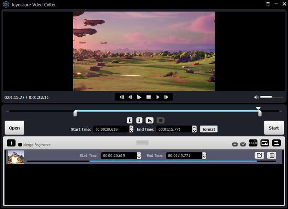The height and width of the screenshot is (209, 288).
Task: Open the output folder icon
Action: [264, 143]
